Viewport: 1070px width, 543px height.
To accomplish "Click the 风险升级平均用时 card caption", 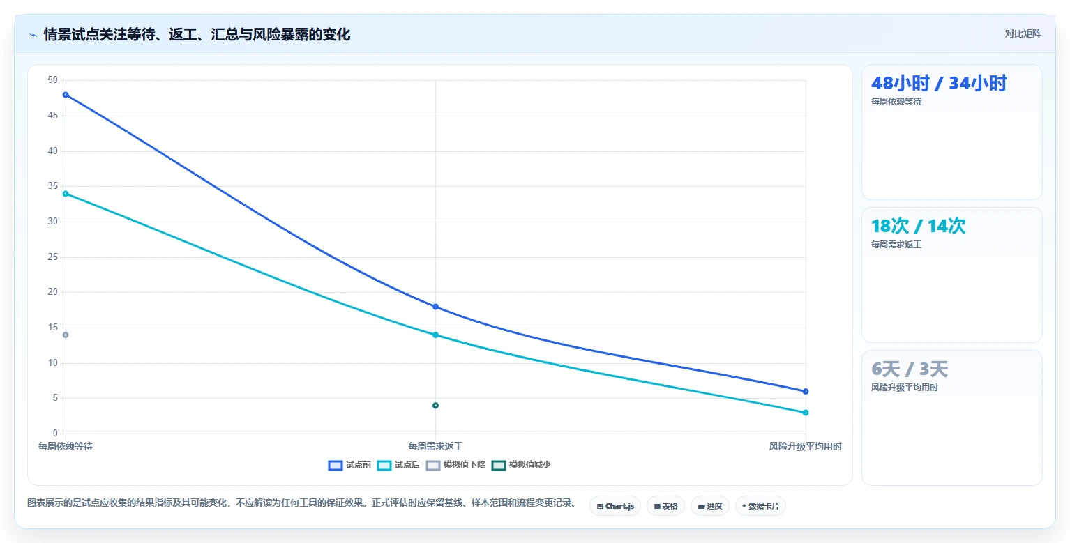I will click(905, 388).
